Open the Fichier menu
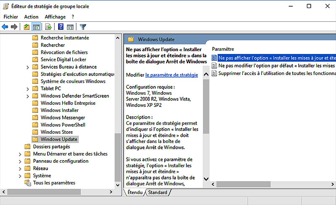The width and height of the screenshot is (336, 205). coord(11,17)
